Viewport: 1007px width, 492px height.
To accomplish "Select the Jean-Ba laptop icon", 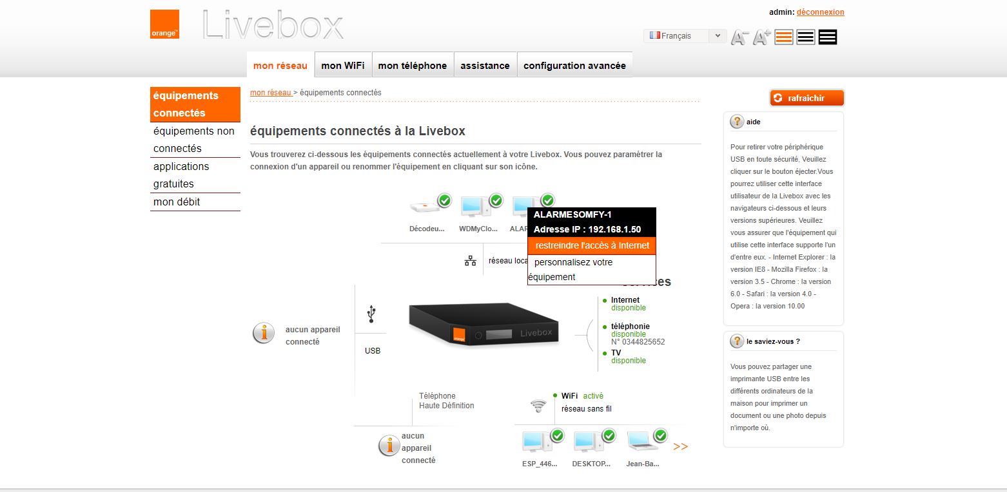I will [x=643, y=440].
